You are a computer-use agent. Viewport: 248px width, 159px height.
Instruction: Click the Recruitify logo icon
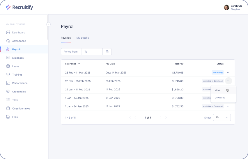pos(8,7)
